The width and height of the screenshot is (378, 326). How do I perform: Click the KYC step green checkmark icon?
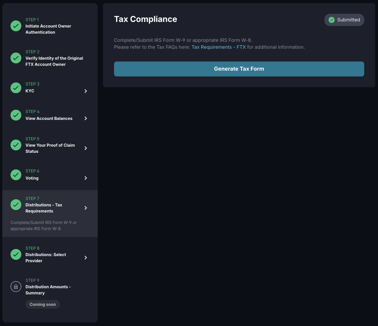(x=16, y=88)
